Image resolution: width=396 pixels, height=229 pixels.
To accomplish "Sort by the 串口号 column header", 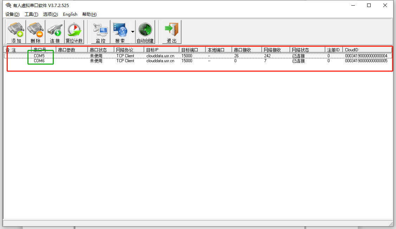I will (x=43, y=50).
